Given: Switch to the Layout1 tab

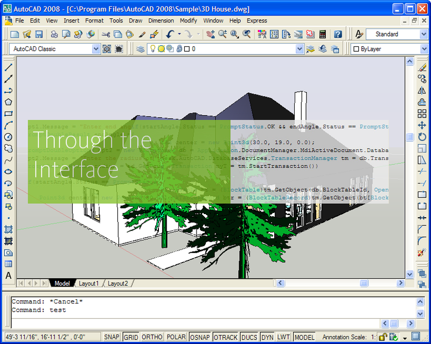Looking at the screenshot, I should pyautogui.click(x=88, y=283).
